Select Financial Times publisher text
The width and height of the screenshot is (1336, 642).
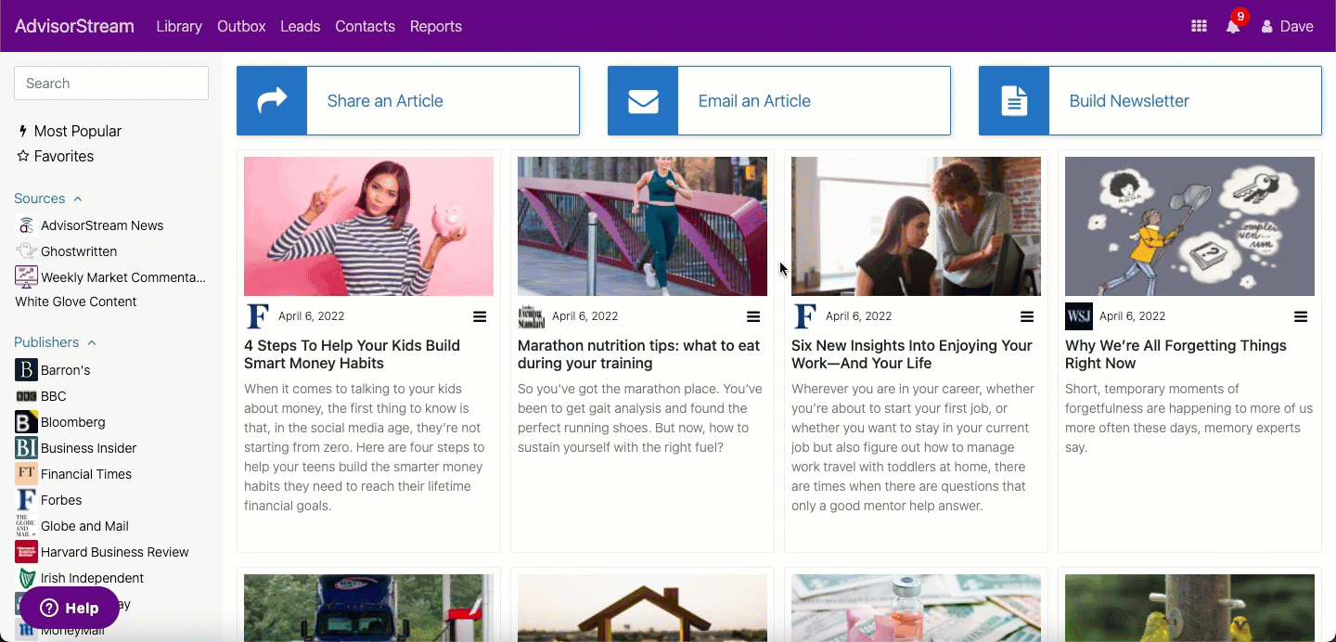coord(86,474)
